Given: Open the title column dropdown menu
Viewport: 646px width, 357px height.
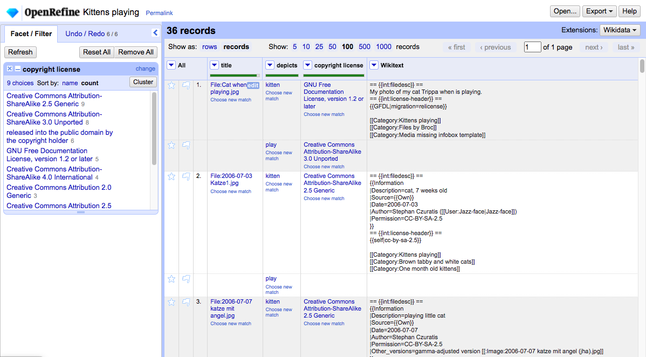Looking at the screenshot, I should pos(214,65).
